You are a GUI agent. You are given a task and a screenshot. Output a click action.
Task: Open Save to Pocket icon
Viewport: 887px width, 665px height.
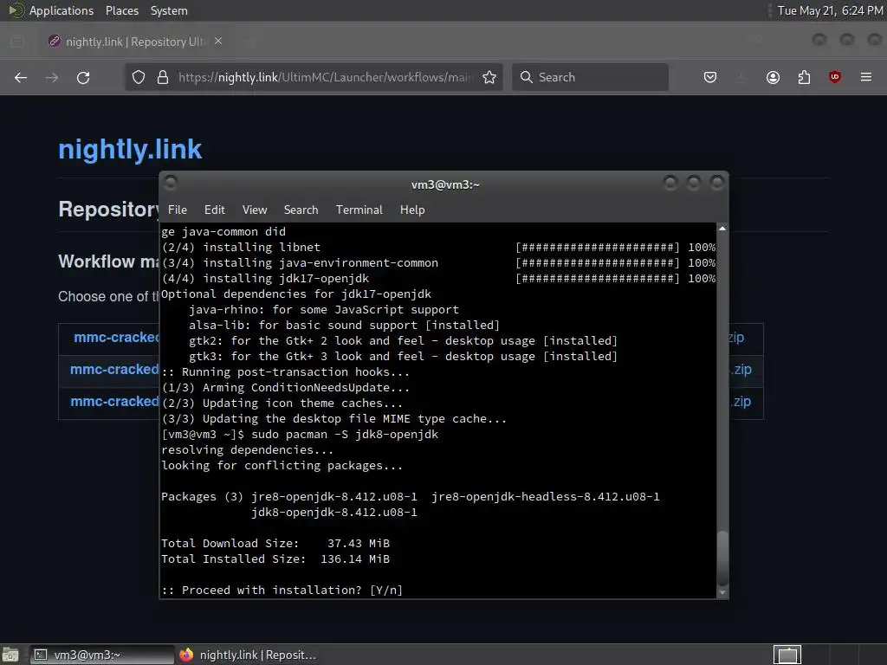(x=710, y=77)
